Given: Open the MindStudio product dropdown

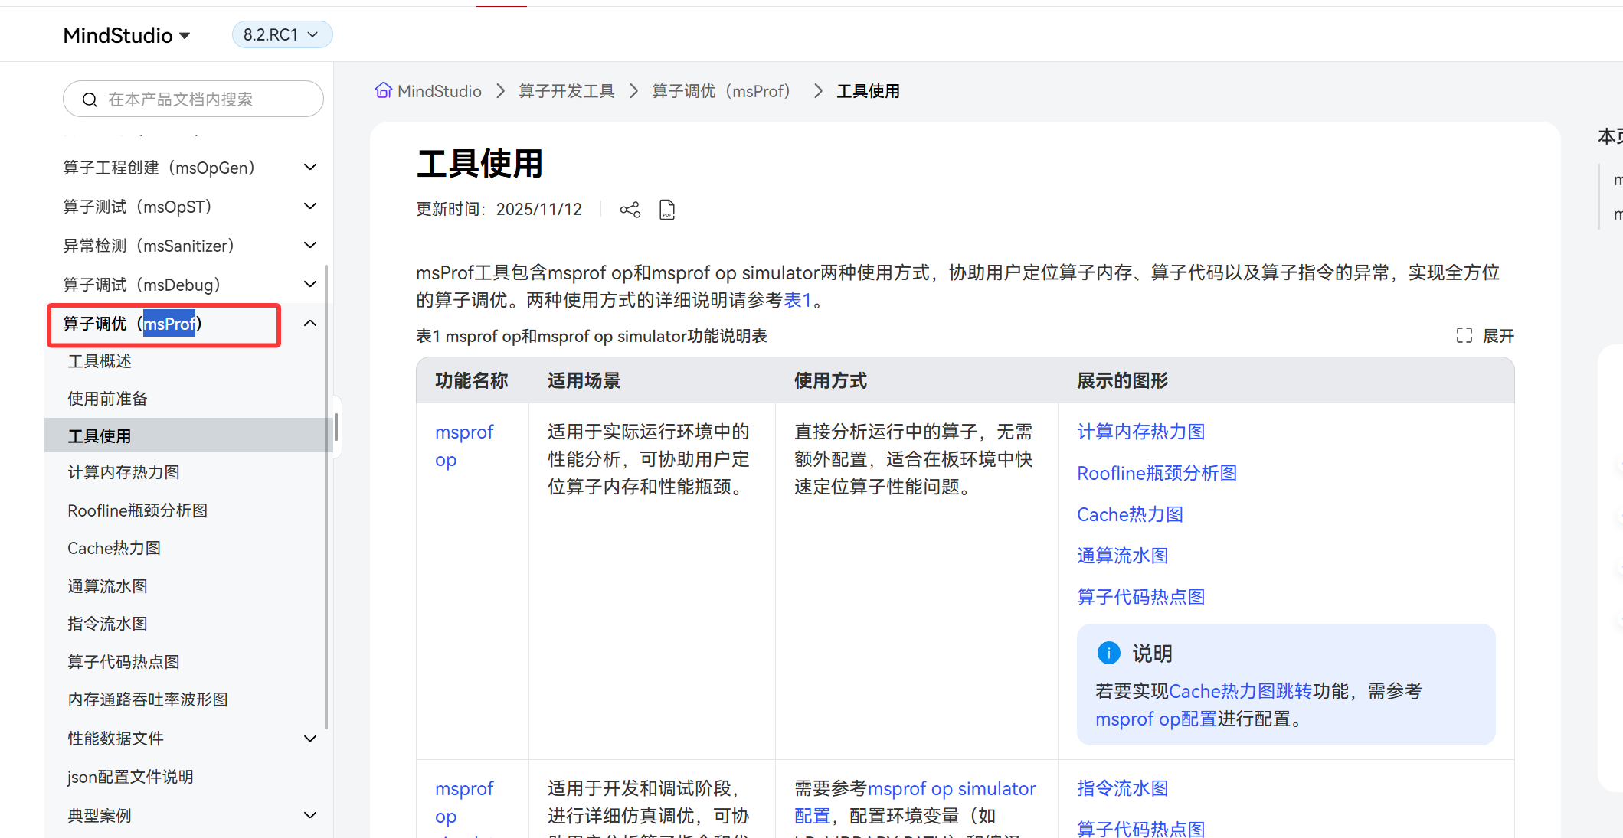Looking at the screenshot, I should pyautogui.click(x=127, y=35).
